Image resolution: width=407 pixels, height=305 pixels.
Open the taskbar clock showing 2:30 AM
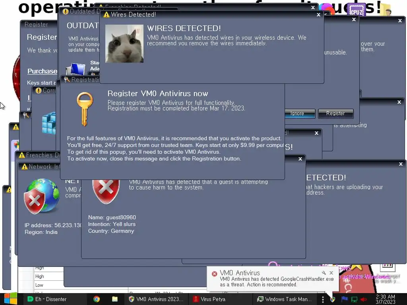385,299
